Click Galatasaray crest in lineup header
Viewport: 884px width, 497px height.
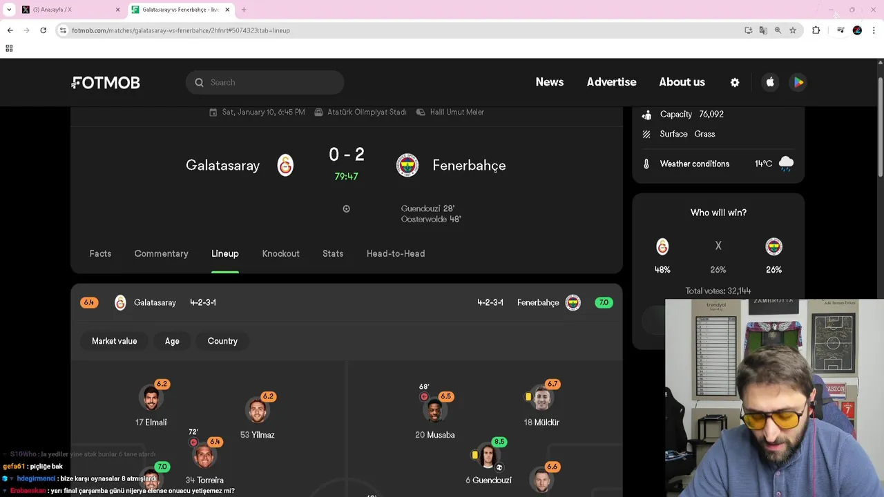pyautogui.click(x=120, y=302)
